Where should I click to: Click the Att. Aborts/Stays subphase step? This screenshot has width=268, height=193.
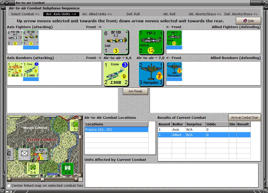pyautogui.click(x=205, y=14)
